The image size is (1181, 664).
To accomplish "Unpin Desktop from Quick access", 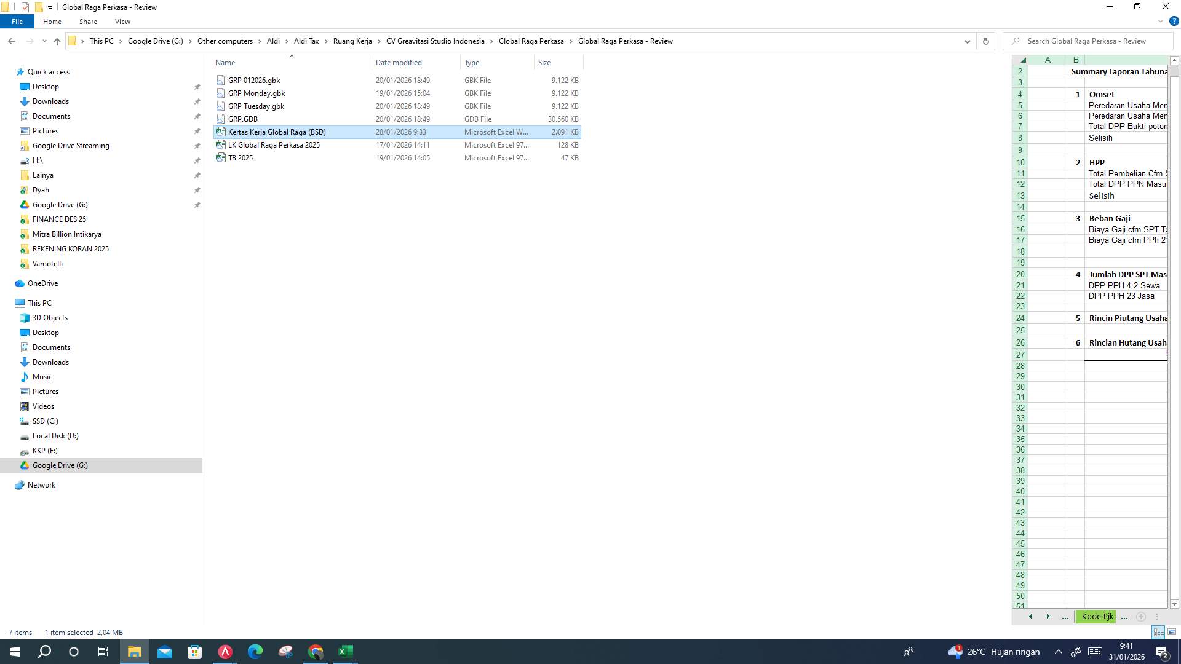I will pos(197,86).
